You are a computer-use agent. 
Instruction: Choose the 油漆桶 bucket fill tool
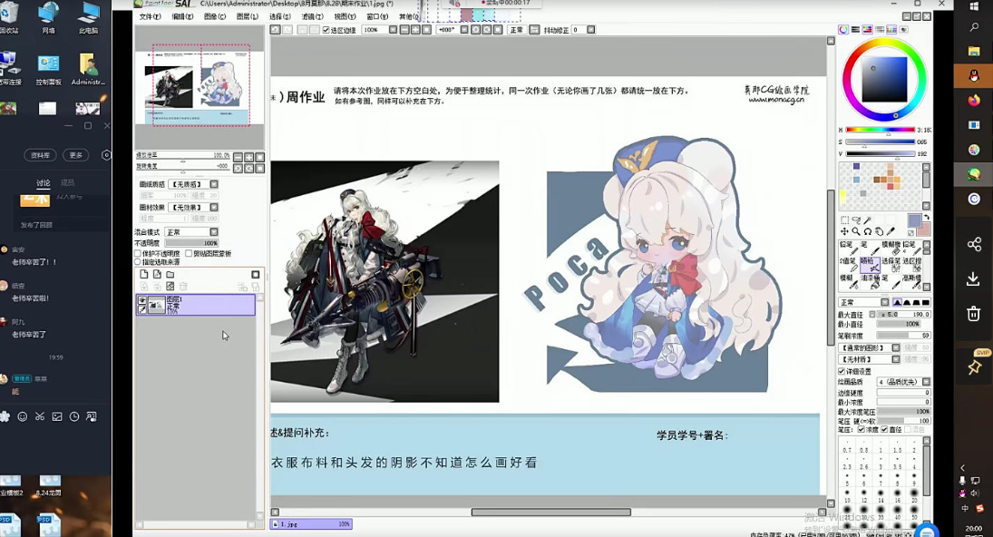pos(870,281)
